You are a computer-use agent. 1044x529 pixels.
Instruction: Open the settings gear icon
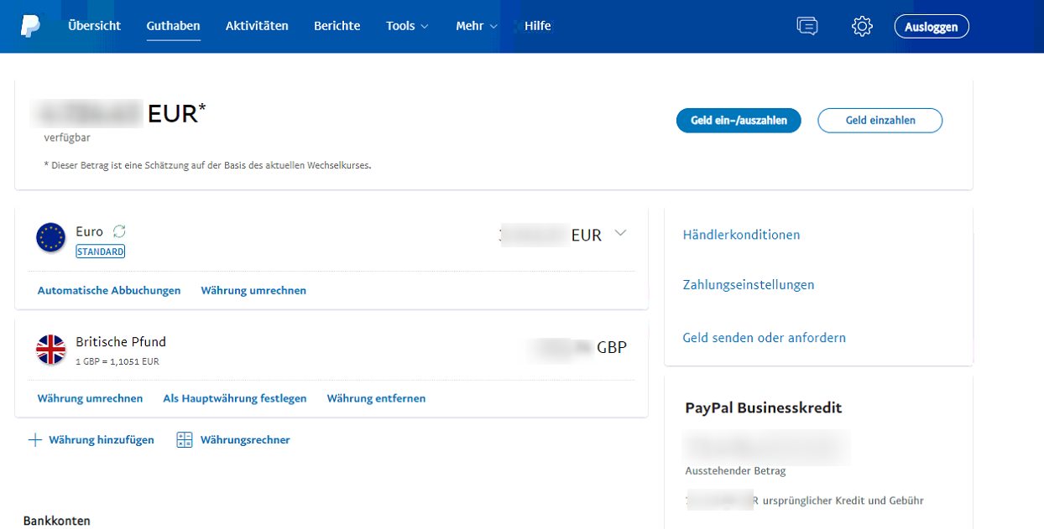click(862, 26)
